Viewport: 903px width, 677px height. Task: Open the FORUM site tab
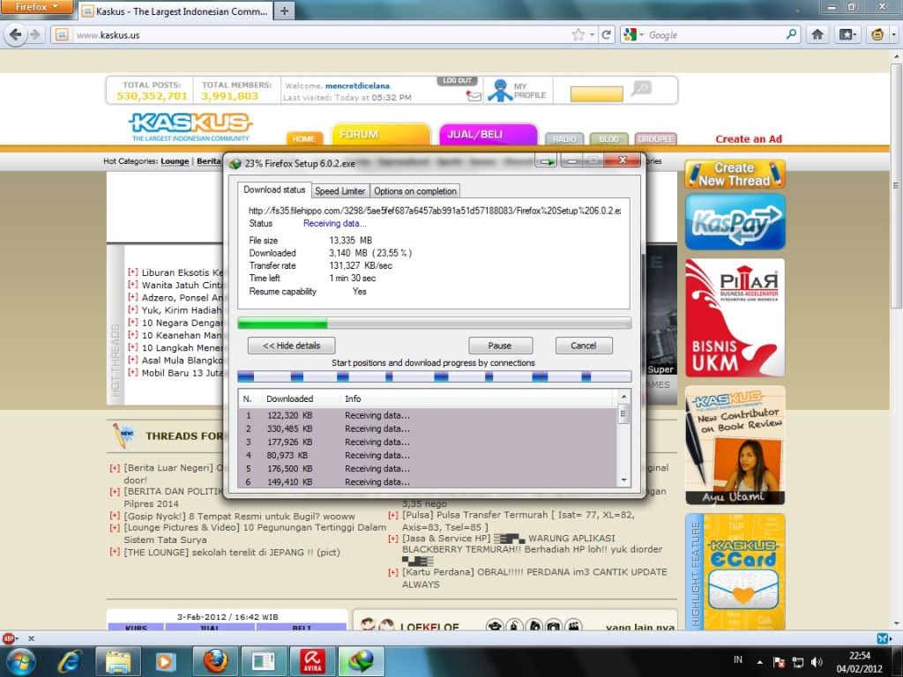pos(381,134)
